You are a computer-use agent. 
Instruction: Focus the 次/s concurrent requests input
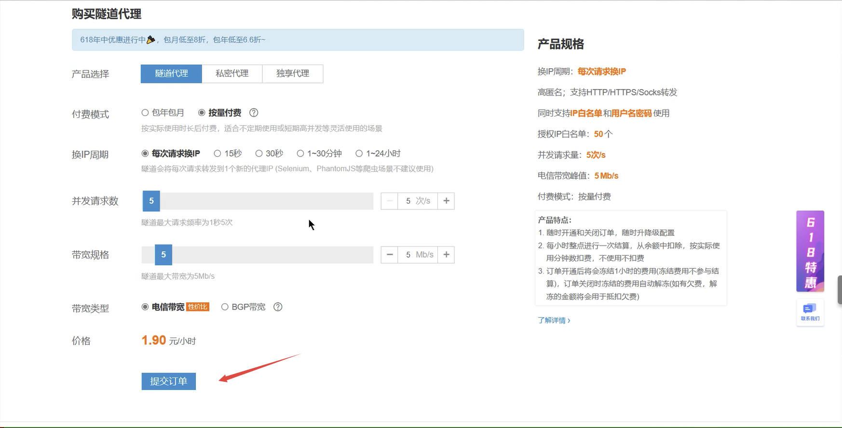click(418, 201)
